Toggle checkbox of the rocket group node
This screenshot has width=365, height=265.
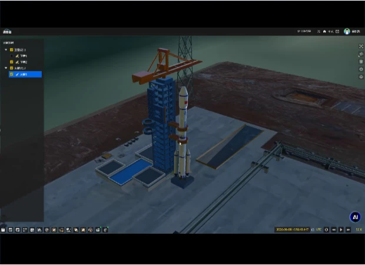[x=11, y=68]
